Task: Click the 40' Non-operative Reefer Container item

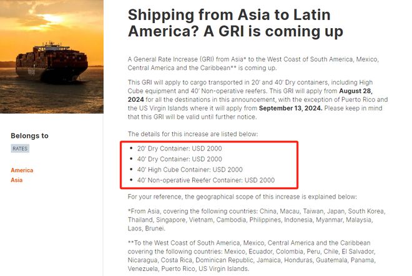Action: click(206, 180)
